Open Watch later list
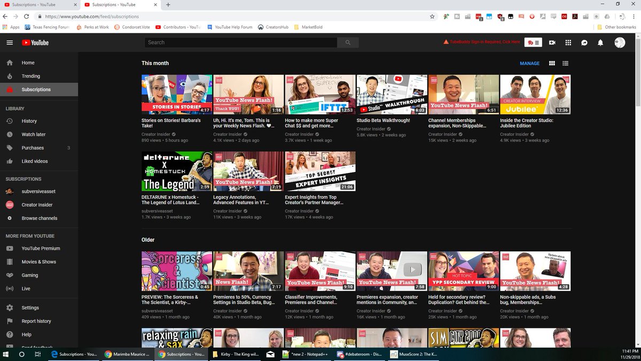The width and height of the screenshot is (641, 361). point(39,135)
